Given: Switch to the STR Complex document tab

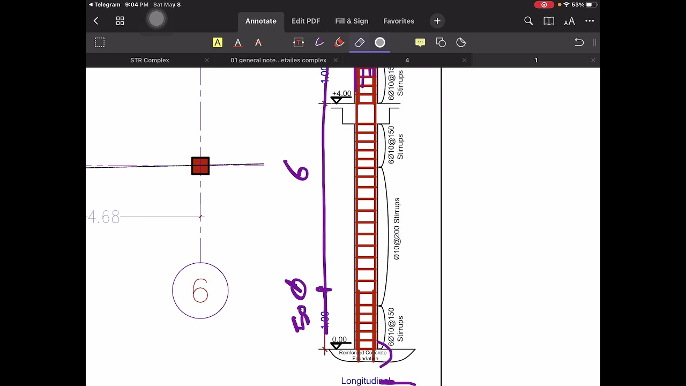Looking at the screenshot, I should point(150,60).
